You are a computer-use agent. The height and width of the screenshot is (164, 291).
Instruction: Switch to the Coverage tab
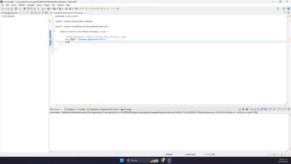(126, 109)
